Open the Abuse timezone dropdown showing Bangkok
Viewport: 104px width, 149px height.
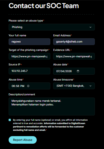pyautogui.click(x=74, y=86)
